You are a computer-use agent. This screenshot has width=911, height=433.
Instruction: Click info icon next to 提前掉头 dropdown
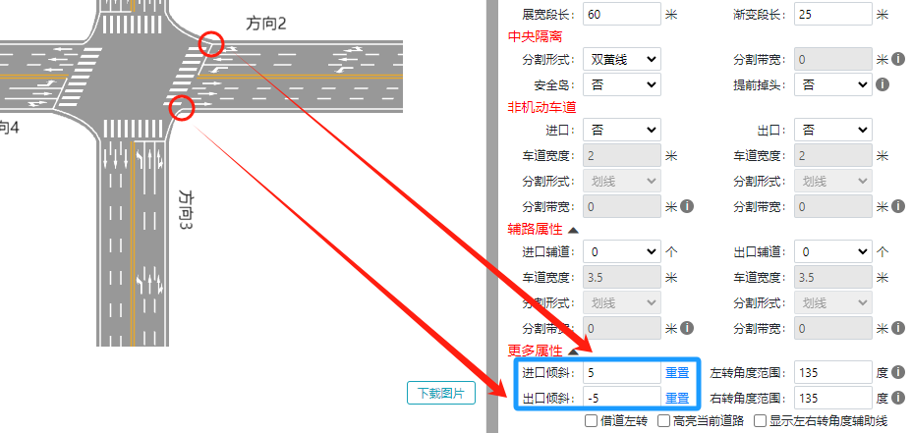click(x=882, y=84)
